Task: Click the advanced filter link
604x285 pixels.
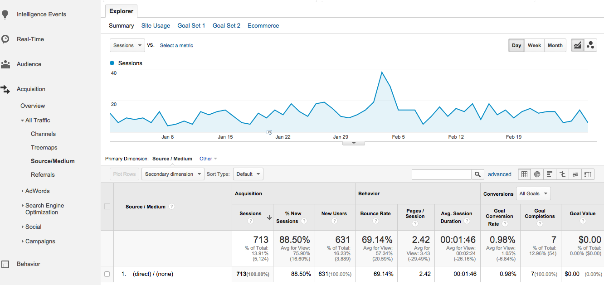Action: pyautogui.click(x=499, y=174)
